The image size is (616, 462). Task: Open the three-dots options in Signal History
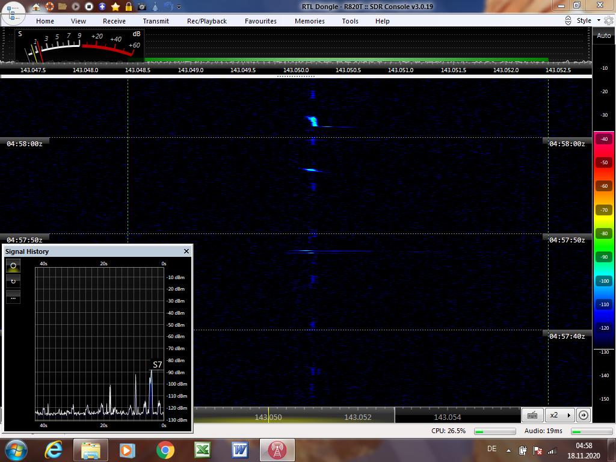point(13,297)
